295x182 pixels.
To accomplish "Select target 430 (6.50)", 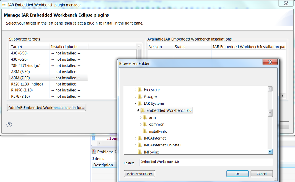I will tap(19, 53).
